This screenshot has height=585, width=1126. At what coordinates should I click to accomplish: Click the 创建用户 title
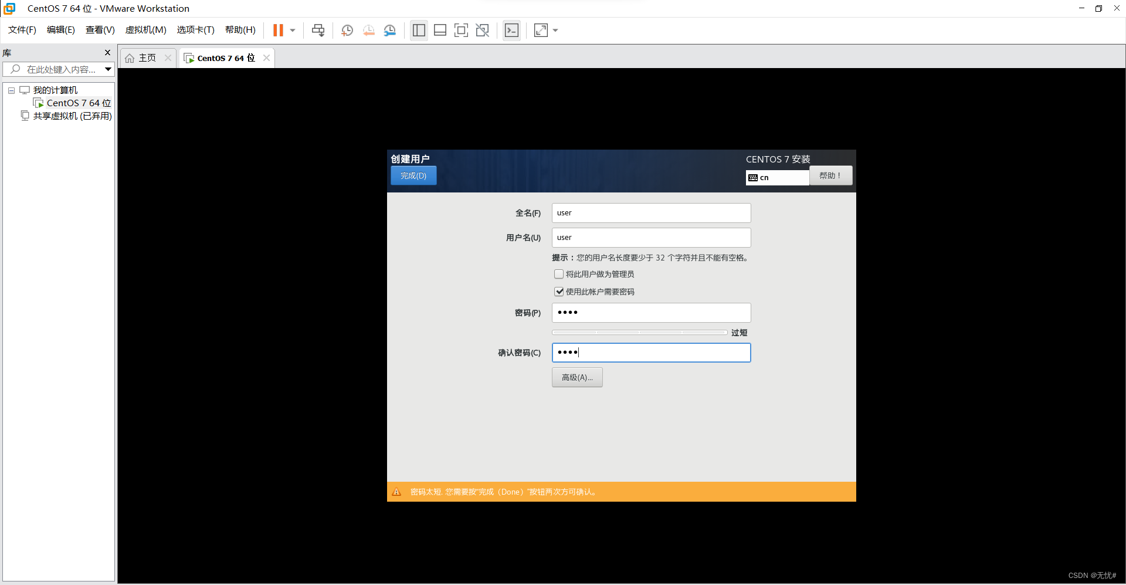[x=410, y=159]
